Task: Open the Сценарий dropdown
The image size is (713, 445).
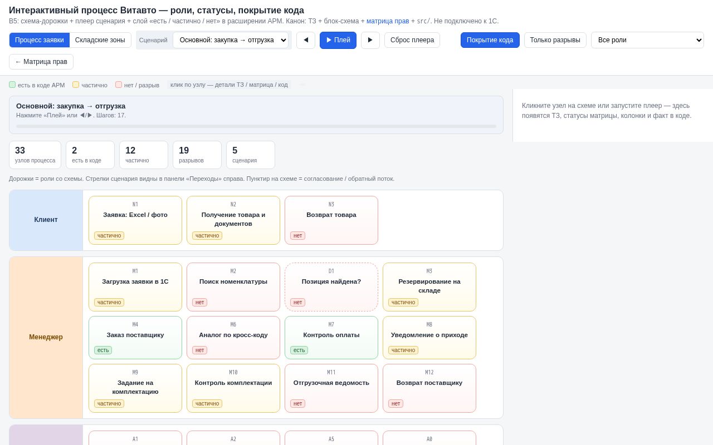Action: 231,40
